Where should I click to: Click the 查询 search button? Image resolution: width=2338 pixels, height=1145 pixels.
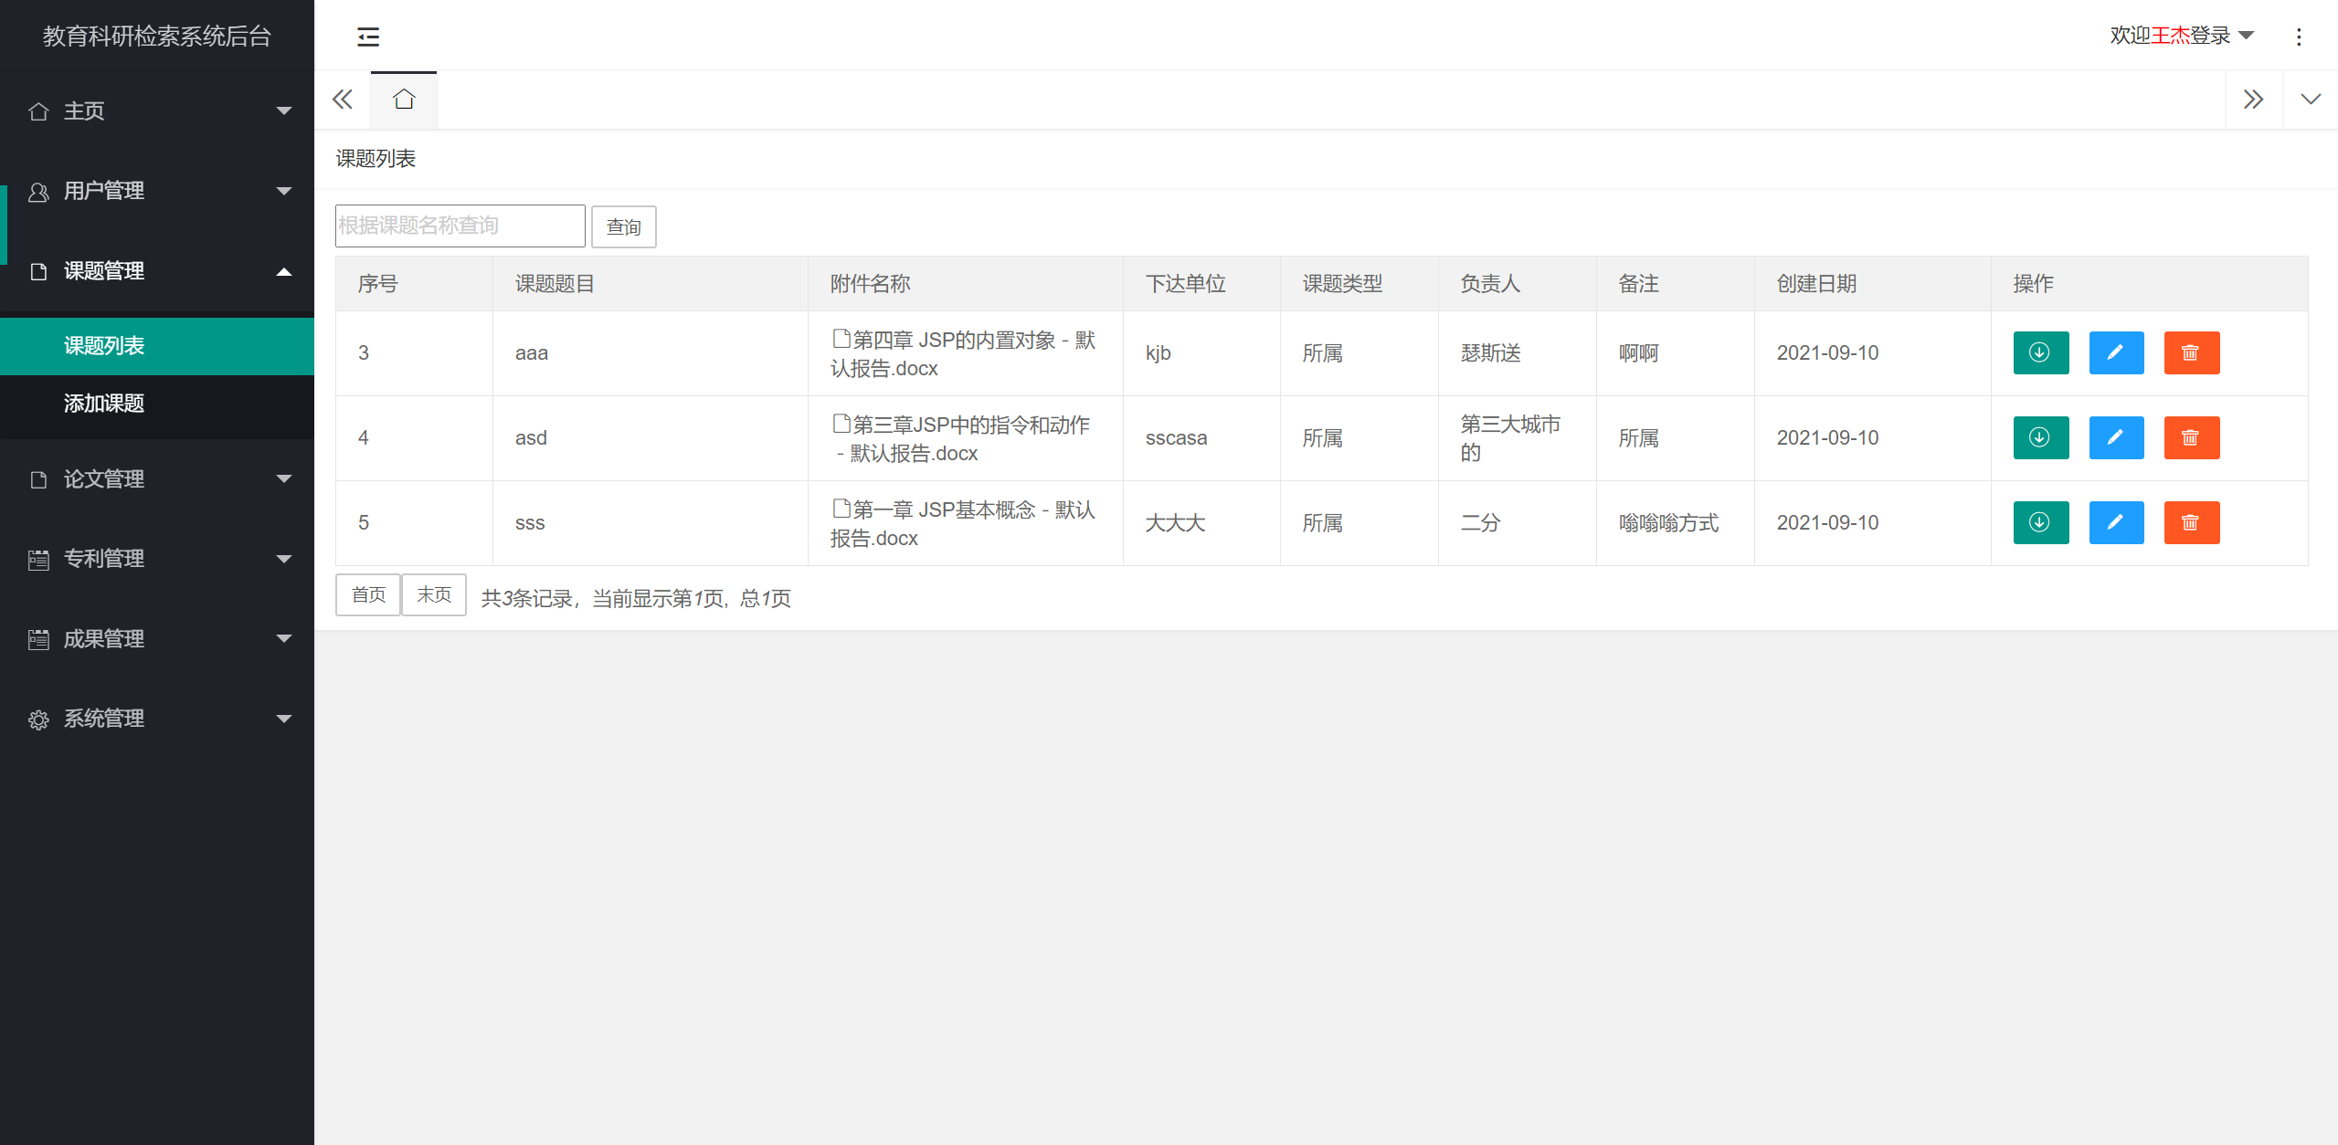coord(623,226)
